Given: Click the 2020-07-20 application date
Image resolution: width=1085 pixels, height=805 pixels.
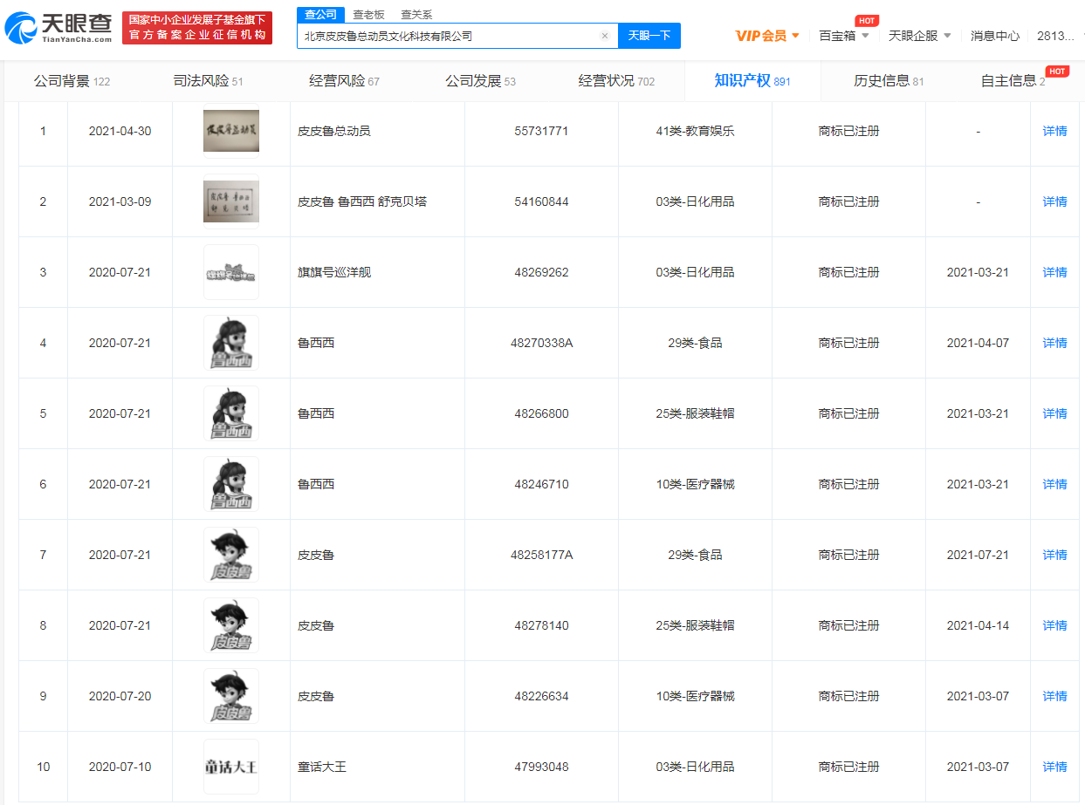Looking at the screenshot, I should coord(120,696).
